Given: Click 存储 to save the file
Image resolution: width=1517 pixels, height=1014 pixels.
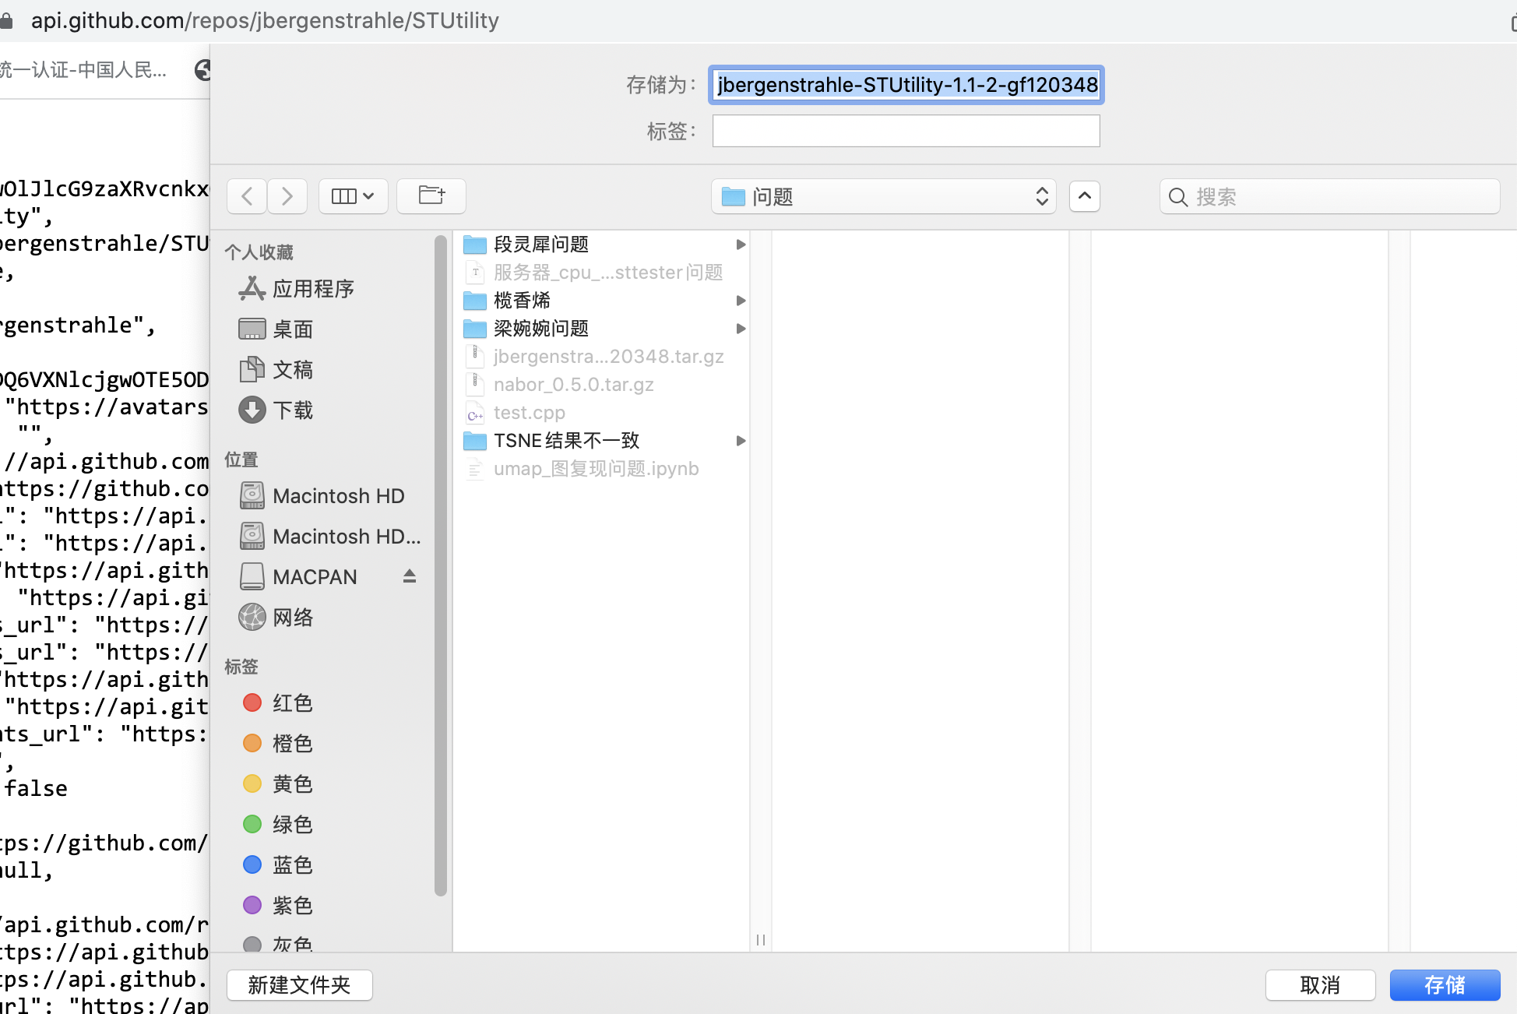Looking at the screenshot, I should (1445, 985).
